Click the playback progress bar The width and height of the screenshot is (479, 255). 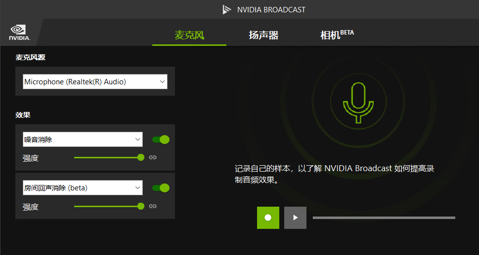pos(384,218)
